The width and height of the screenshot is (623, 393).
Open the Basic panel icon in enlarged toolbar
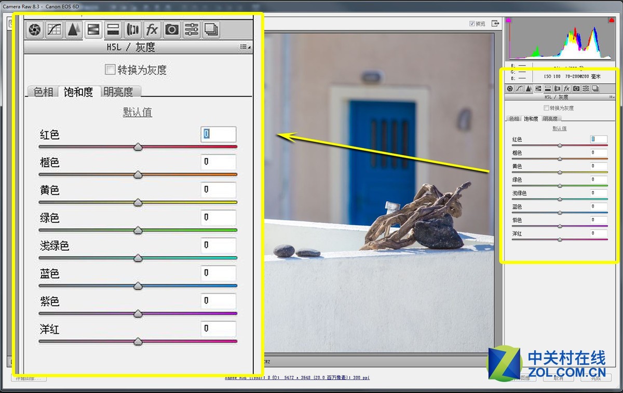click(34, 30)
